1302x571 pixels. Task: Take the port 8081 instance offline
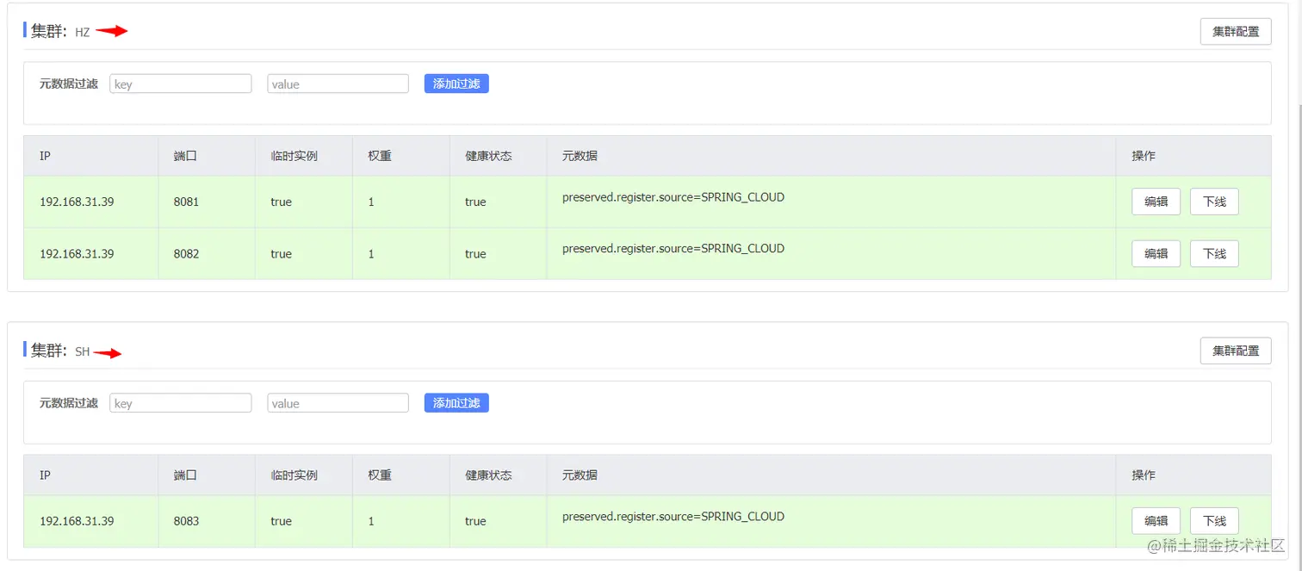[1214, 202]
